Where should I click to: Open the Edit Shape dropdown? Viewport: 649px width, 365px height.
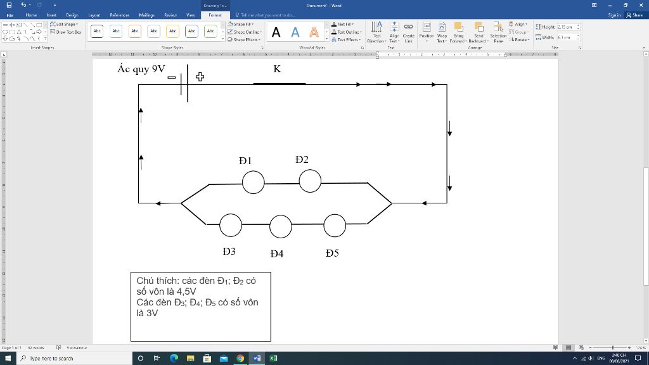tap(64, 24)
